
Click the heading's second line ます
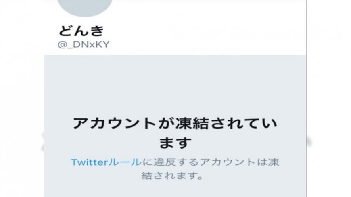(175, 143)
